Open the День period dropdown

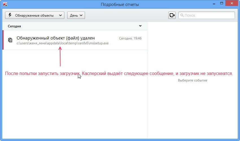76,15
